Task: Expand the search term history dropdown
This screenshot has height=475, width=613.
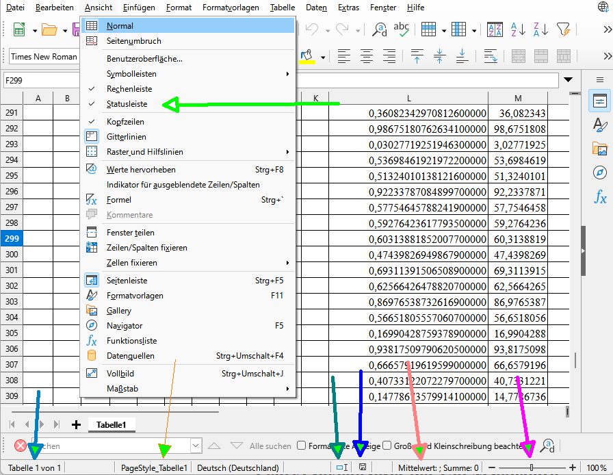Action: pos(196,446)
